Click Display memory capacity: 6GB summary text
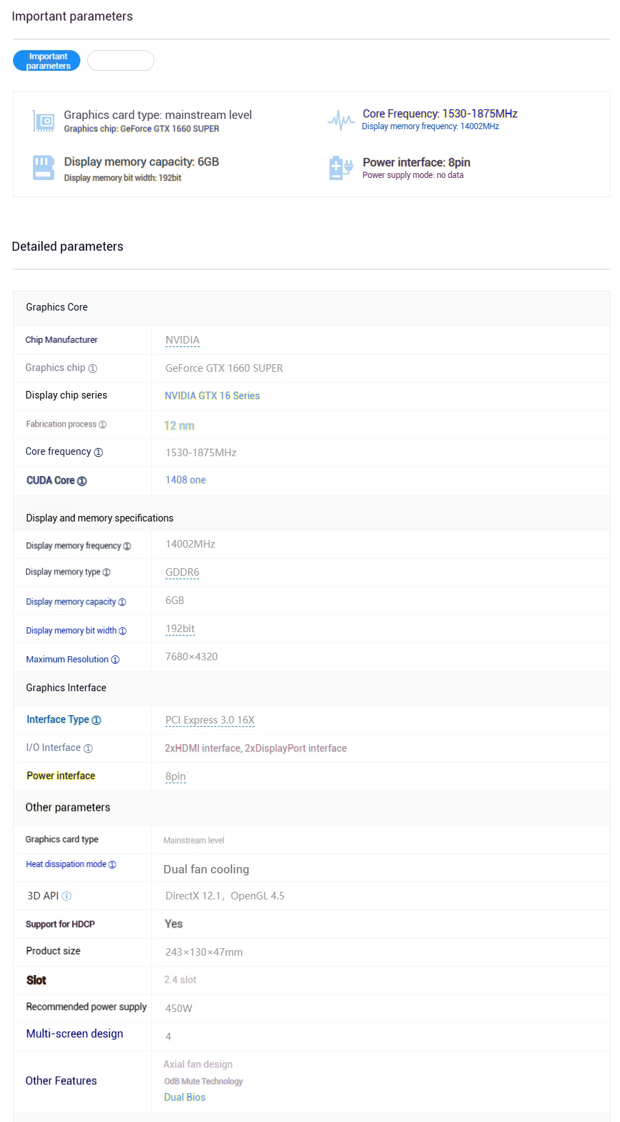 click(x=141, y=162)
